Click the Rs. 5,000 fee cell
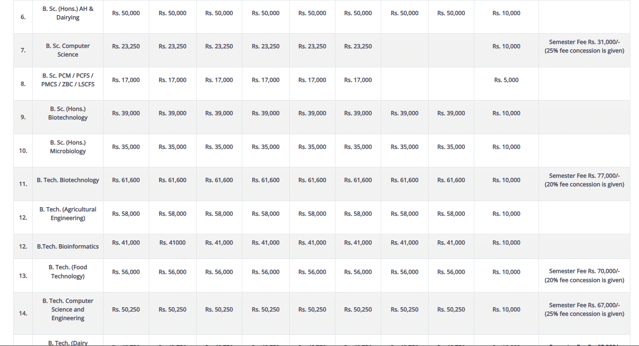The image size is (639, 346). (x=506, y=80)
